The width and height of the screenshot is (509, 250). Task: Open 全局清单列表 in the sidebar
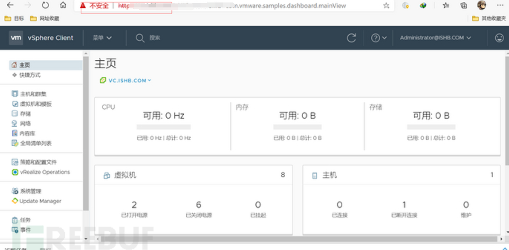[x=32, y=143]
